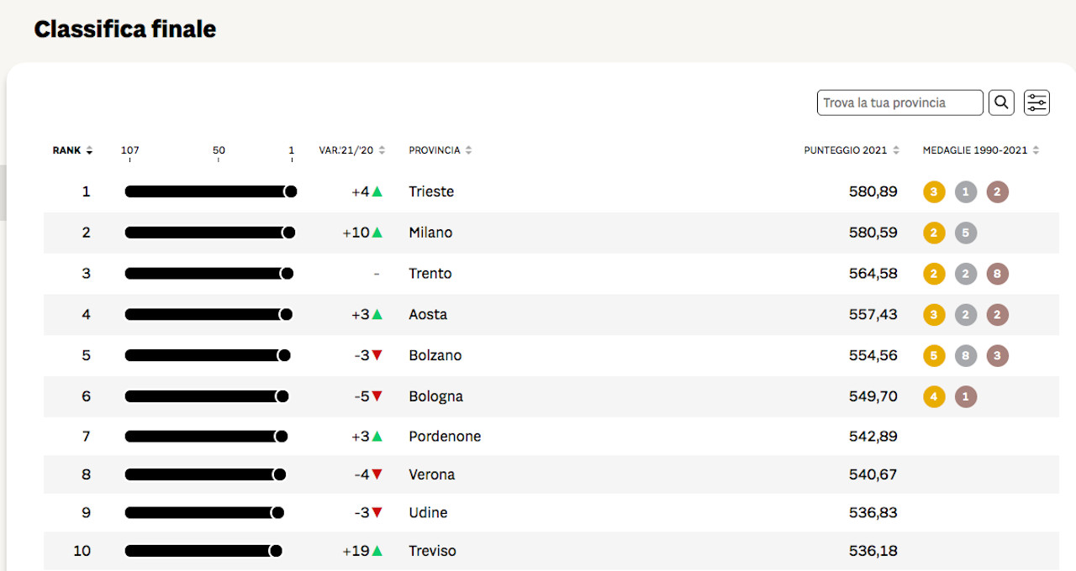Select the Pordenone province entry
1076x571 pixels.
click(x=445, y=437)
